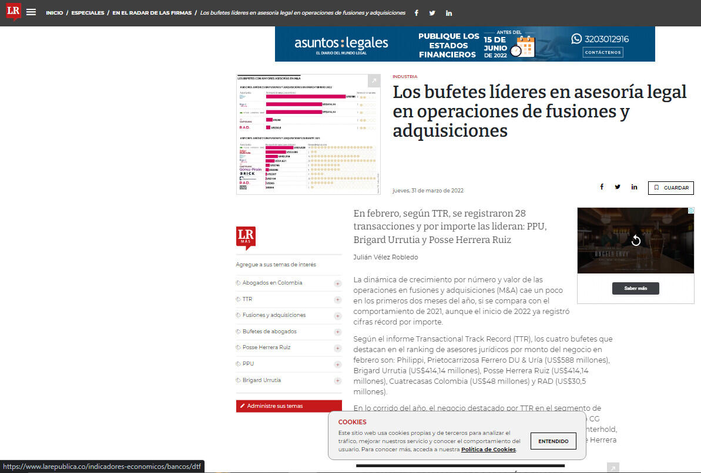
Task: Add 'Abogados en Colombia' topic with plus
Action: [x=337, y=283]
